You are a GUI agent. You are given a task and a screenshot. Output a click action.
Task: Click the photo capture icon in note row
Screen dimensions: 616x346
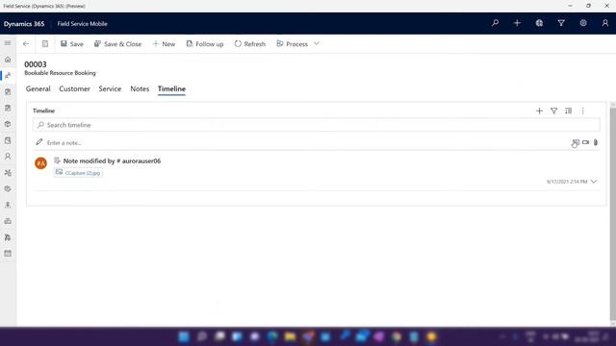click(x=576, y=142)
